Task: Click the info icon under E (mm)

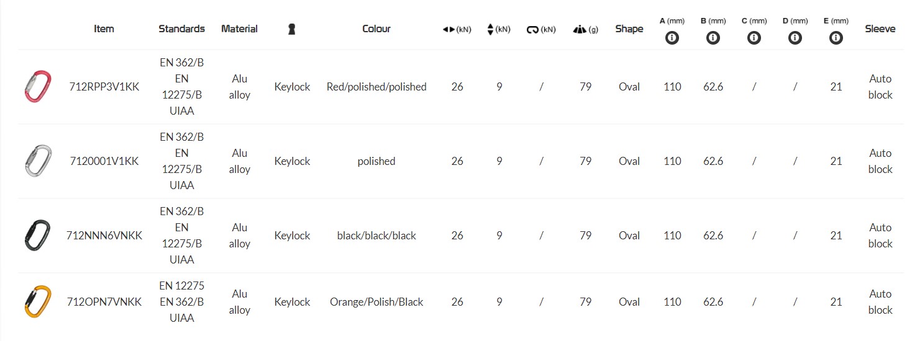Action: (836, 38)
